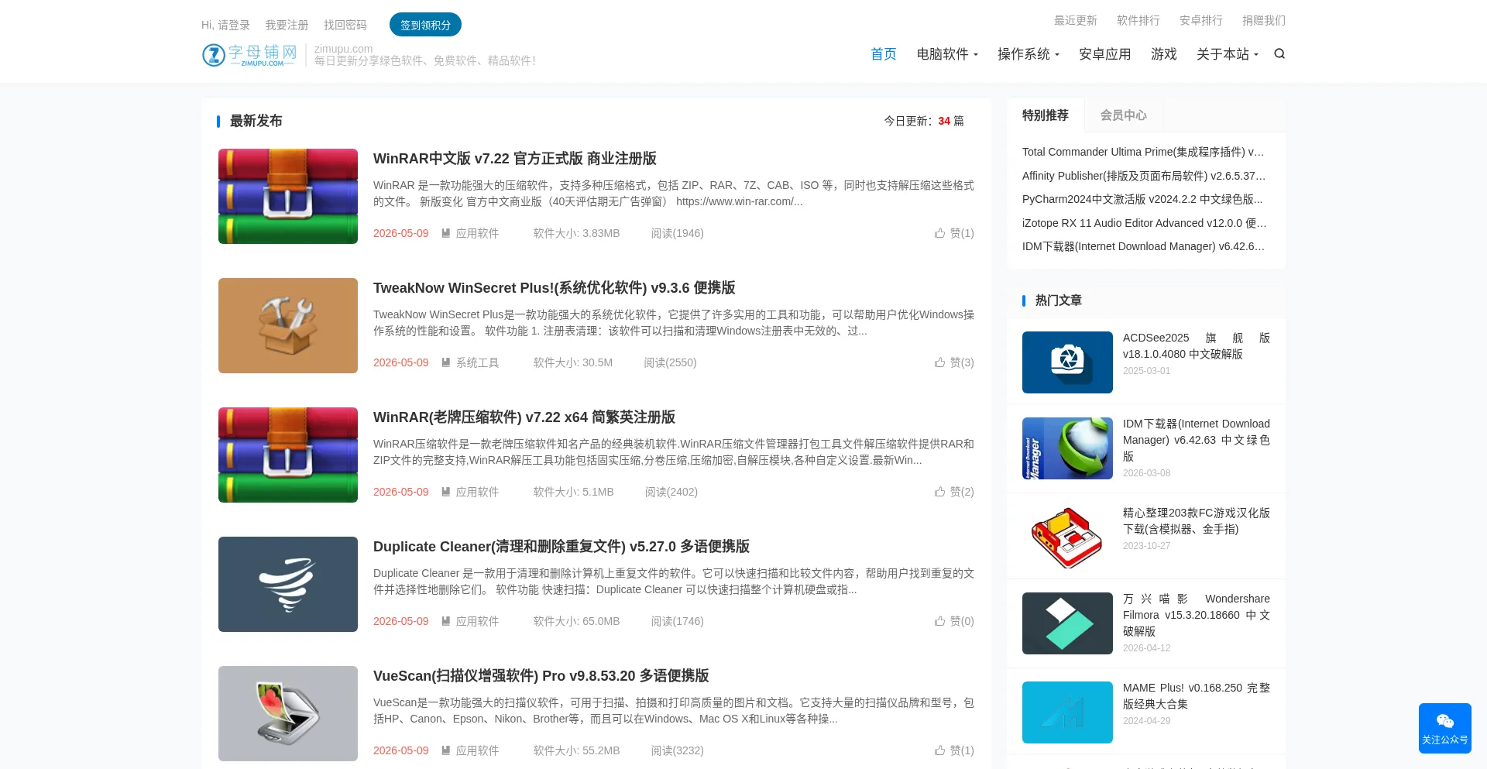Open 万兴喵影 Wondershare Filmora article title
The width and height of the screenshot is (1487, 769).
point(1197,615)
